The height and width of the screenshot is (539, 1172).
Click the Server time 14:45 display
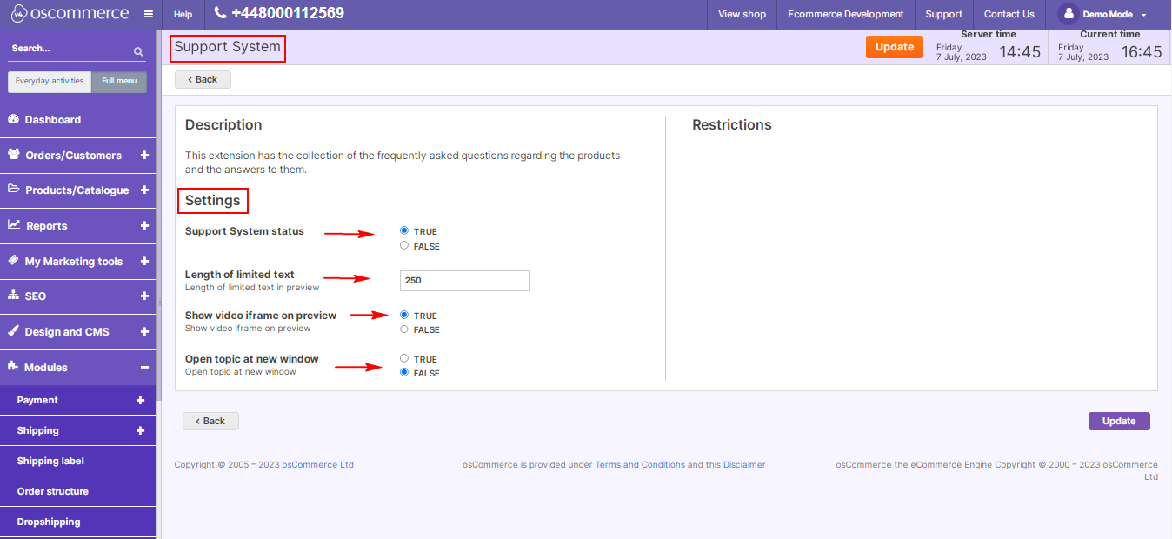pyautogui.click(x=1020, y=52)
